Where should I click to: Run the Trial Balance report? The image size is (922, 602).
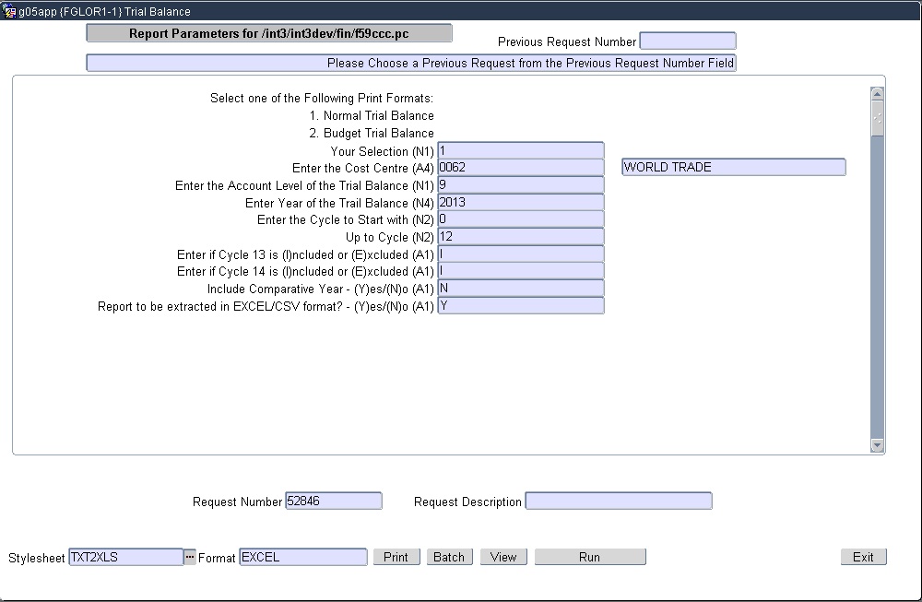click(x=589, y=557)
